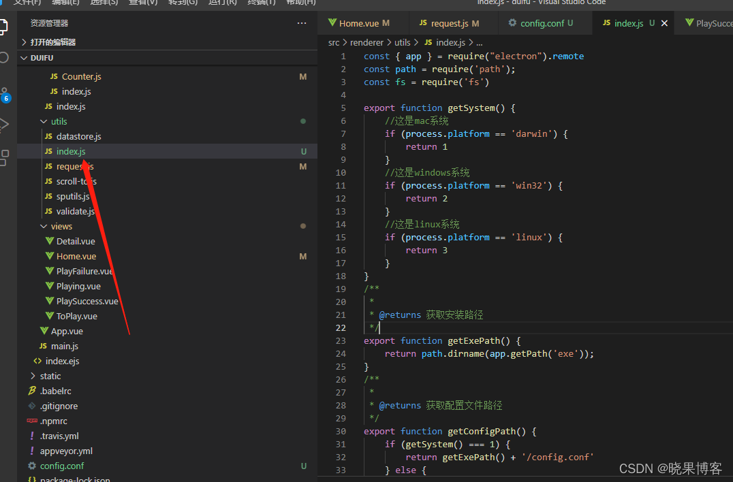Open Source Control icon with badge 6
Viewport: 733px width, 482px height.
coord(5,95)
